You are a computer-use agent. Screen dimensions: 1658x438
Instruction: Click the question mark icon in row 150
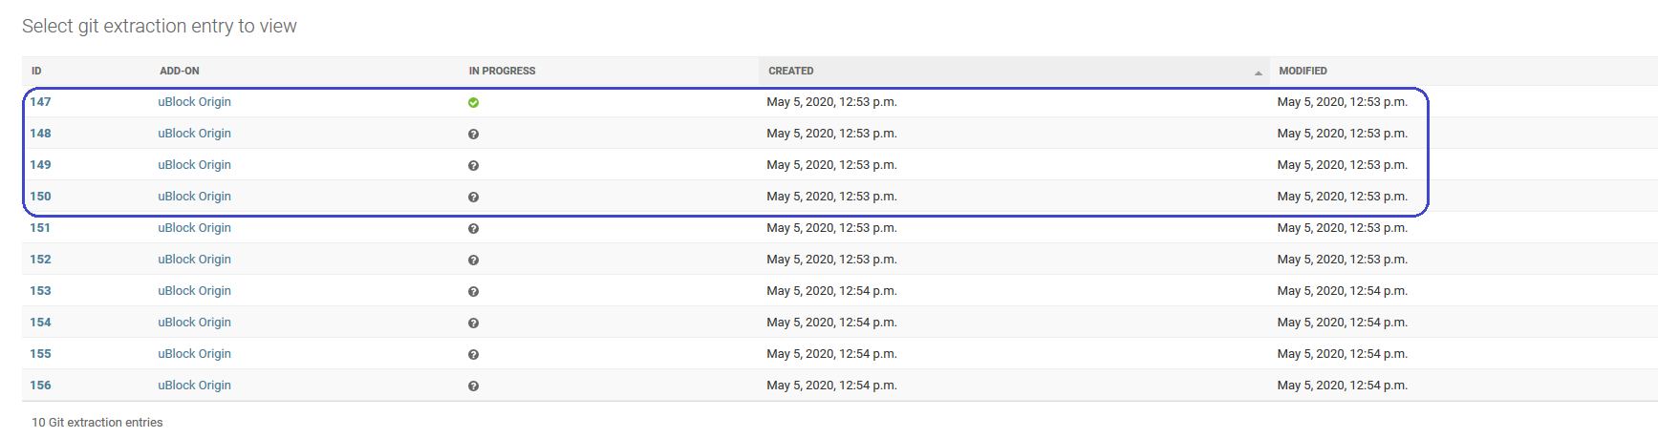coord(473,197)
